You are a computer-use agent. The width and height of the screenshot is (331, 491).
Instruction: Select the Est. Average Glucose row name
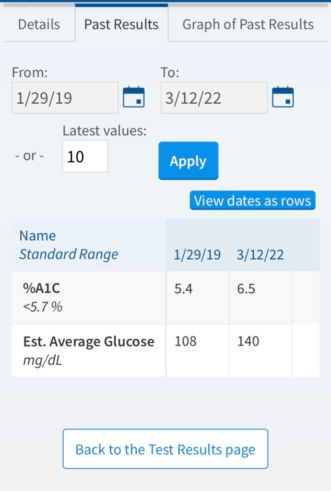(x=89, y=342)
